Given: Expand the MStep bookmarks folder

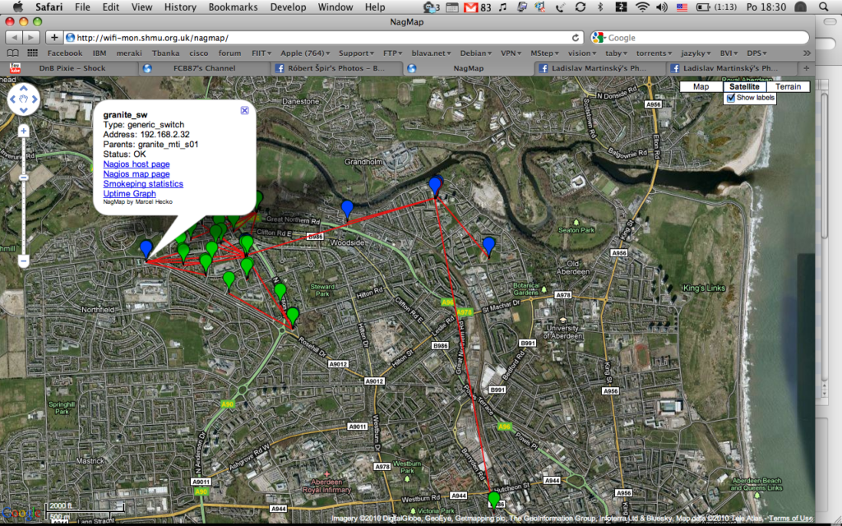Looking at the screenshot, I should [545, 53].
